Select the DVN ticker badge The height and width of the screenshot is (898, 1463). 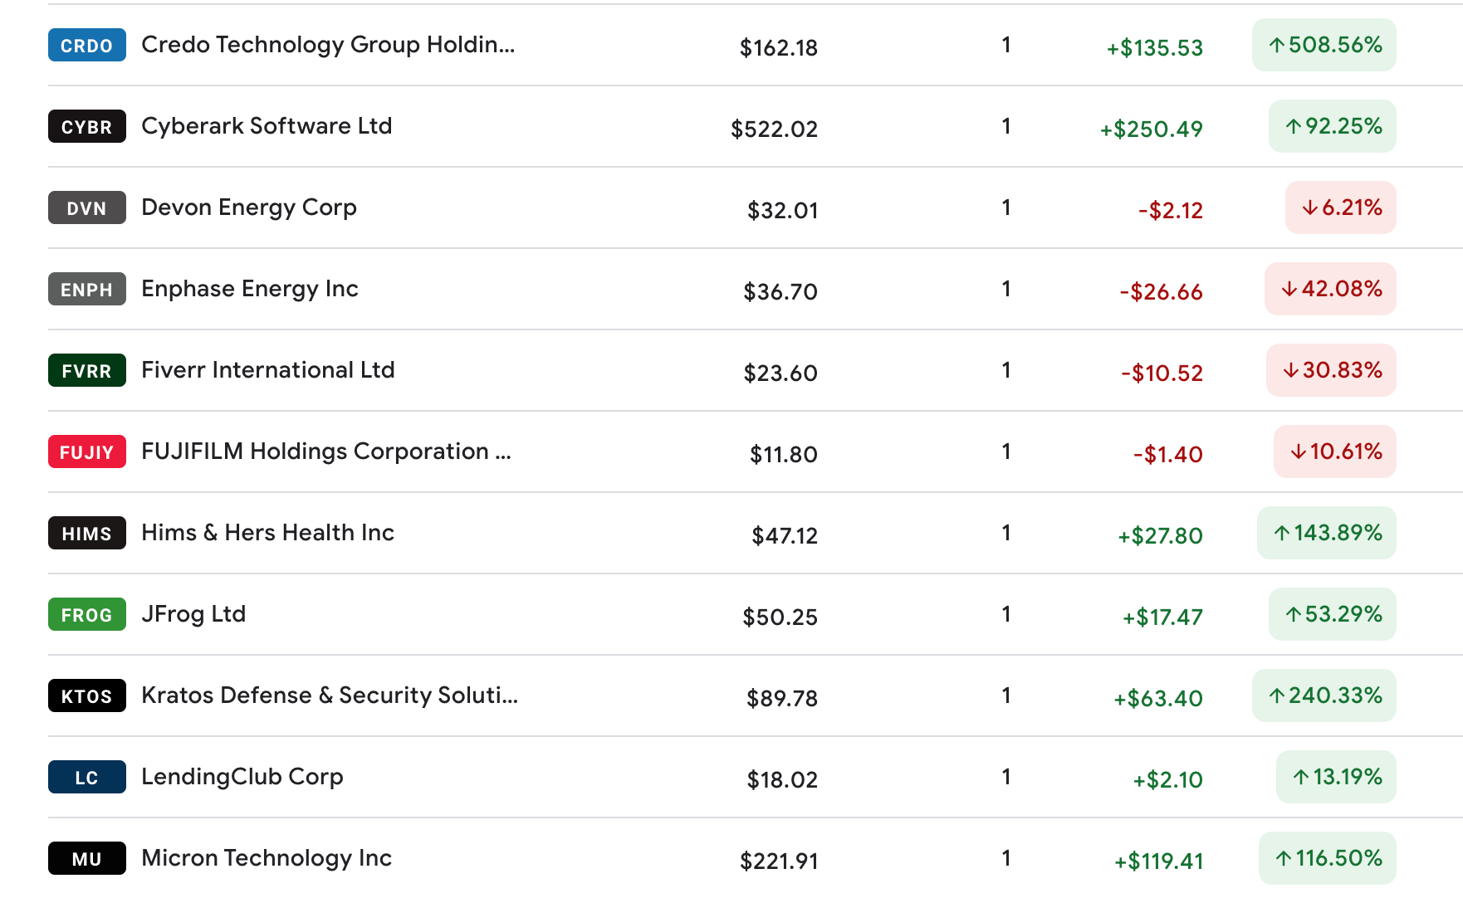pyautogui.click(x=86, y=208)
